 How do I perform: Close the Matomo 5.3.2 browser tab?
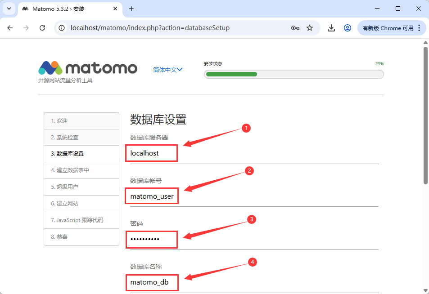(116, 9)
